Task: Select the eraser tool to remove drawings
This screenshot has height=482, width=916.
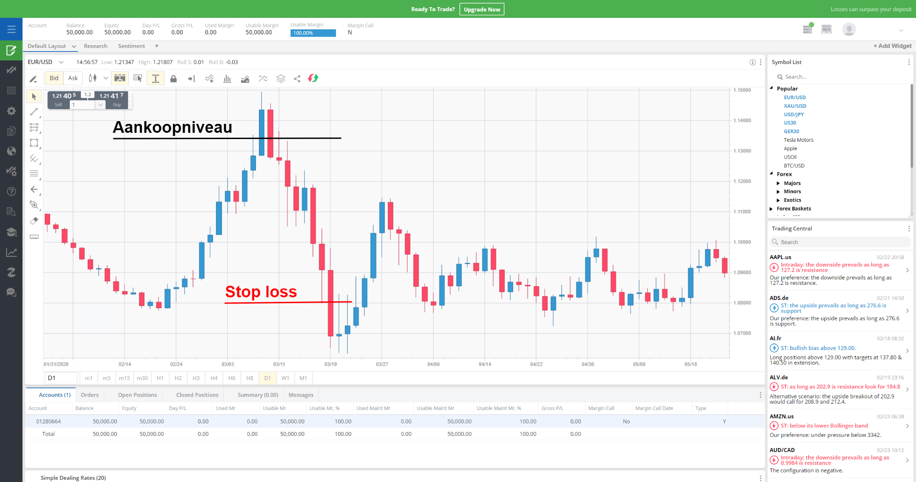Action: pyautogui.click(x=34, y=220)
